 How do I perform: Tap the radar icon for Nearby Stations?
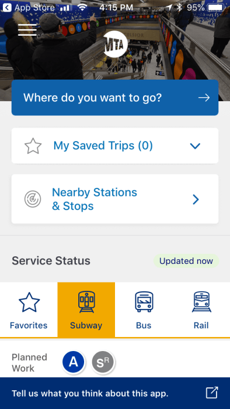pyautogui.click(x=33, y=199)
